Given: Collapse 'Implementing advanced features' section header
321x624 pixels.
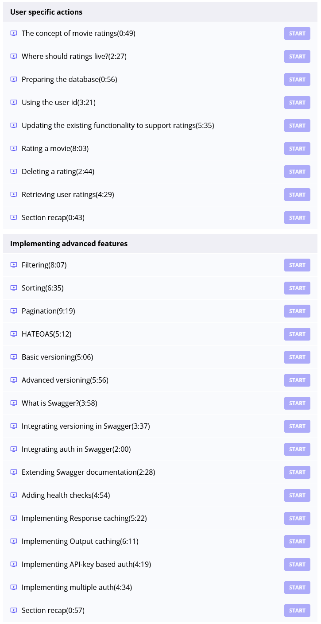Looking at the screenshot, I should pos(69,244).
